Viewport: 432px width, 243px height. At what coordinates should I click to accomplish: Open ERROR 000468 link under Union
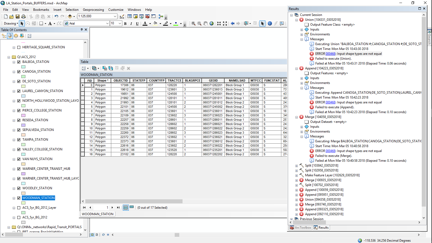pyautogui.click(x=330, y=54)
